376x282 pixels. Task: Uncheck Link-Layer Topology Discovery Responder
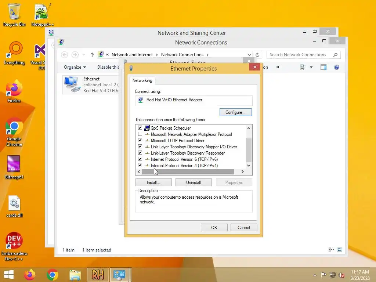pos(140,153)
